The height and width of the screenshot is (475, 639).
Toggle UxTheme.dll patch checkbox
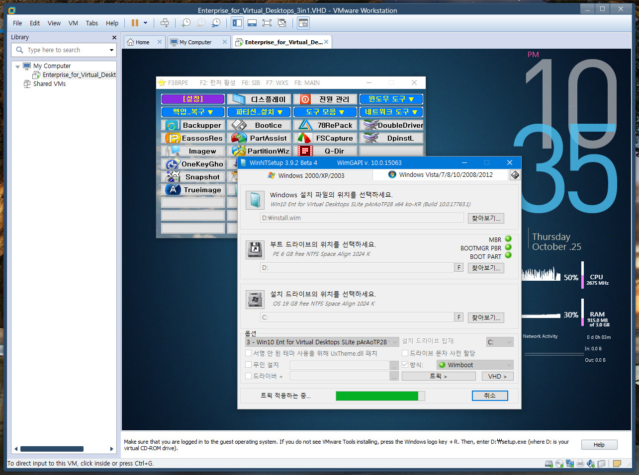pos(249,353)
